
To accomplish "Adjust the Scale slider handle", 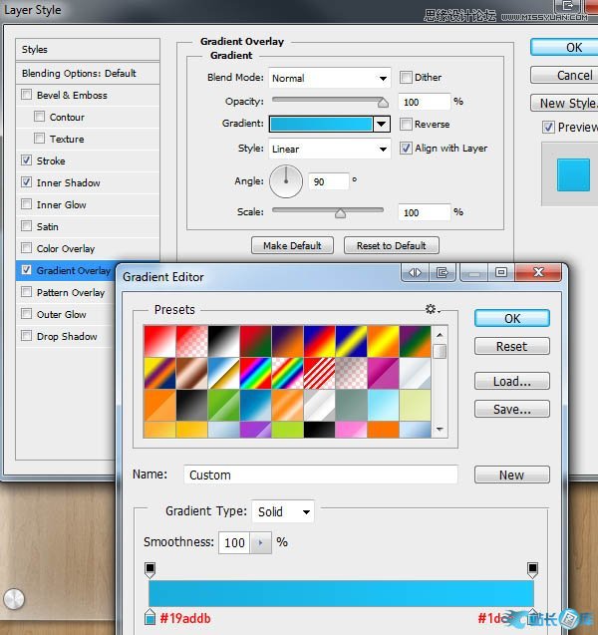I will point(340,212).
